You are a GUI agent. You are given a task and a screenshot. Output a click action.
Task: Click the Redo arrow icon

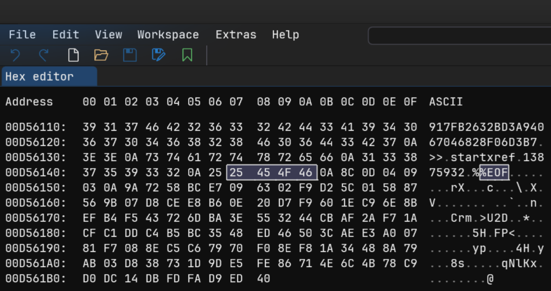(x=44, y=55)
